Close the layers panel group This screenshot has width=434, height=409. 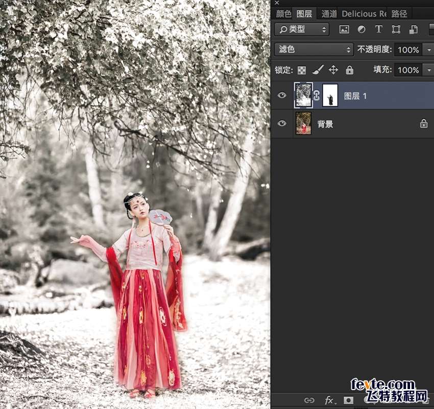pyautogui.click(x=277, y=3)
